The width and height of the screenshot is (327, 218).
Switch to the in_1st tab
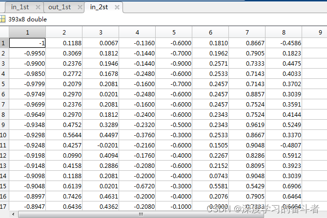click(x=20, y=7)
